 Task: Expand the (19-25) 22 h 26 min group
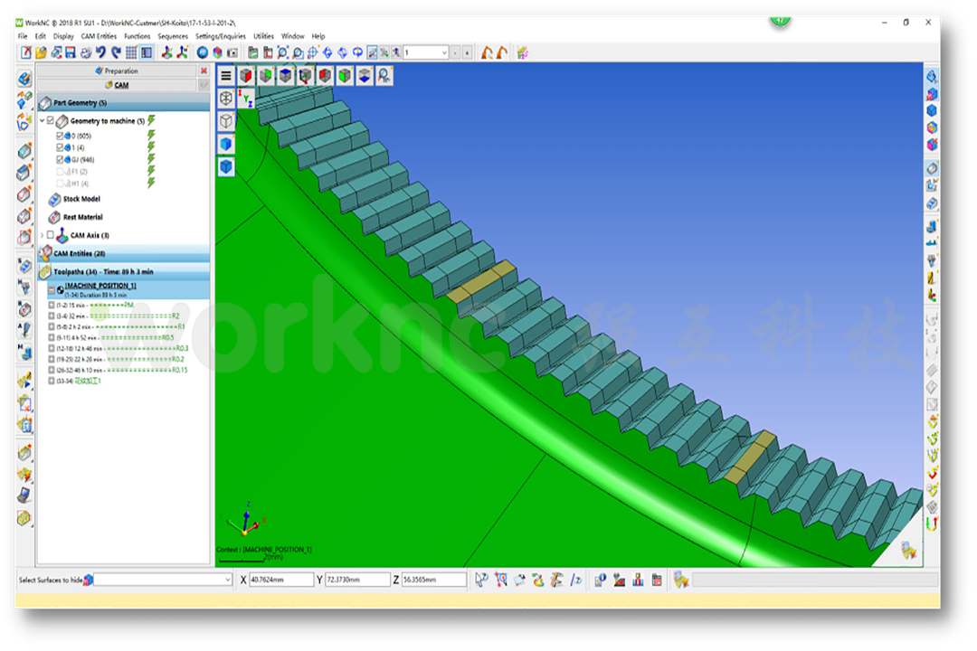52,360
